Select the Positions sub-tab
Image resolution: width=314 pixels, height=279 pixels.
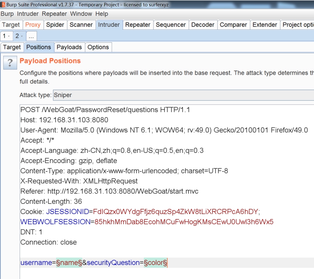point(39,47)
